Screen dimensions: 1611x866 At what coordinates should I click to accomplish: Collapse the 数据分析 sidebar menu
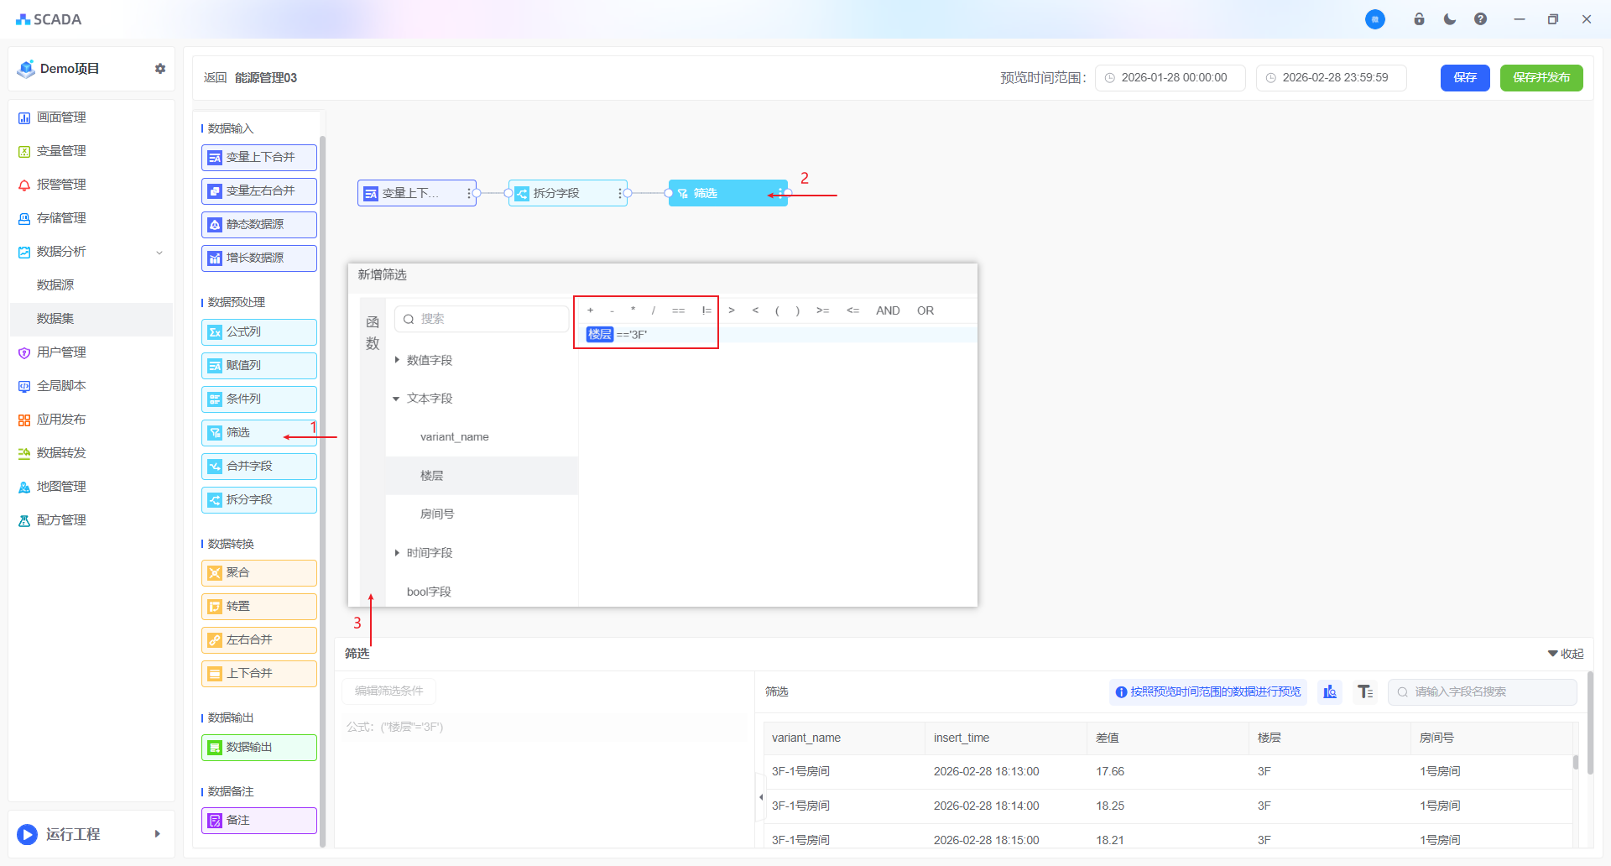[159, 253]
